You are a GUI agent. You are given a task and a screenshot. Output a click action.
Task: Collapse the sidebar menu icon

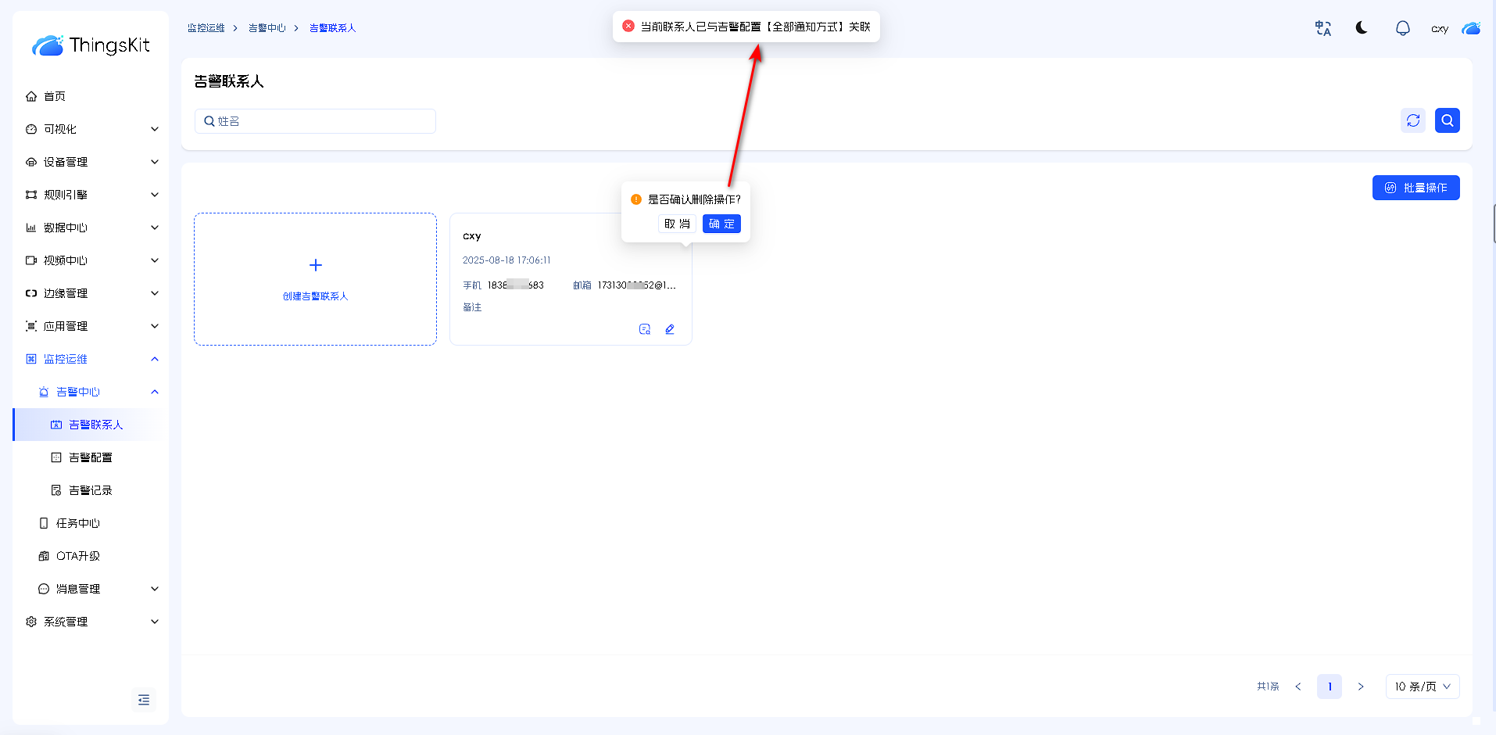click(x=144, y=700)
